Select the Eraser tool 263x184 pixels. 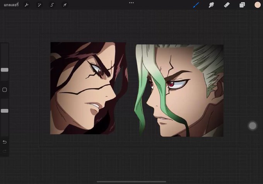click(x=227, y=5)
